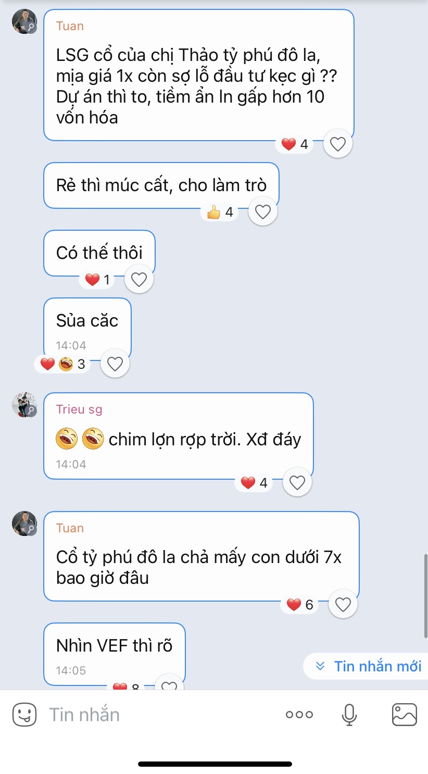Viewport: 428px width, 774px height.
Task: Open the three-dots more options icon
Action: click(x=299, y=715)
